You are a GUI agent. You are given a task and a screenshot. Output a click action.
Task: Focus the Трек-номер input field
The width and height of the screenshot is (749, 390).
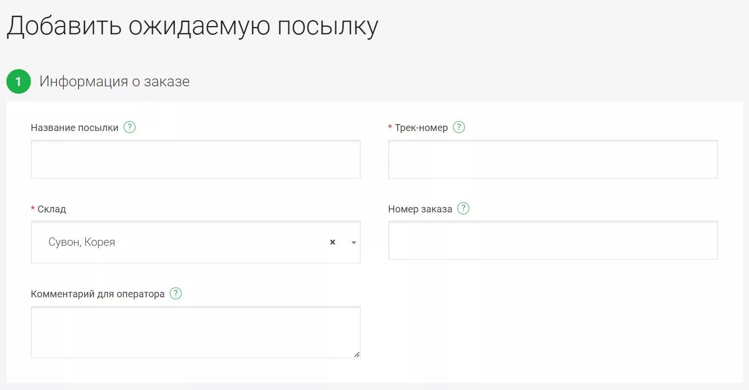click(x=553, y=159)
